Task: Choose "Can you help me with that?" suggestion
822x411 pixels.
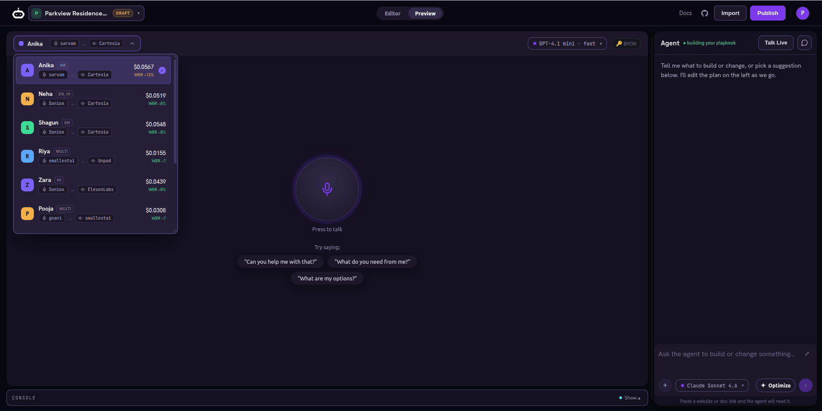Action: pos(281,262)
